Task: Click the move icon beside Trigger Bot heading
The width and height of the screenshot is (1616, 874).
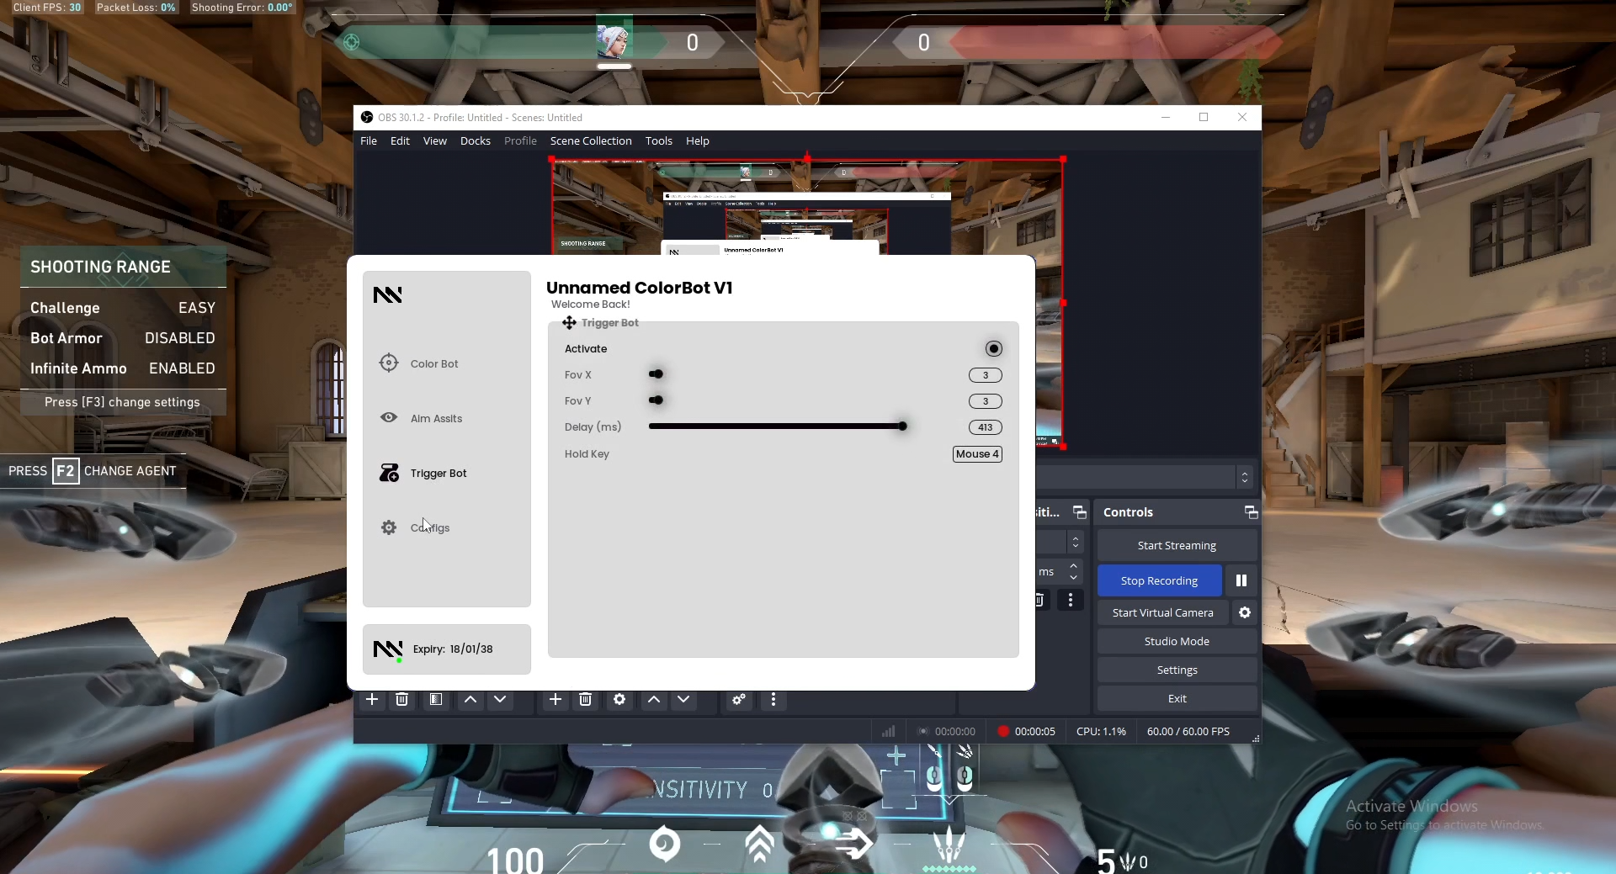Action: 569,322
